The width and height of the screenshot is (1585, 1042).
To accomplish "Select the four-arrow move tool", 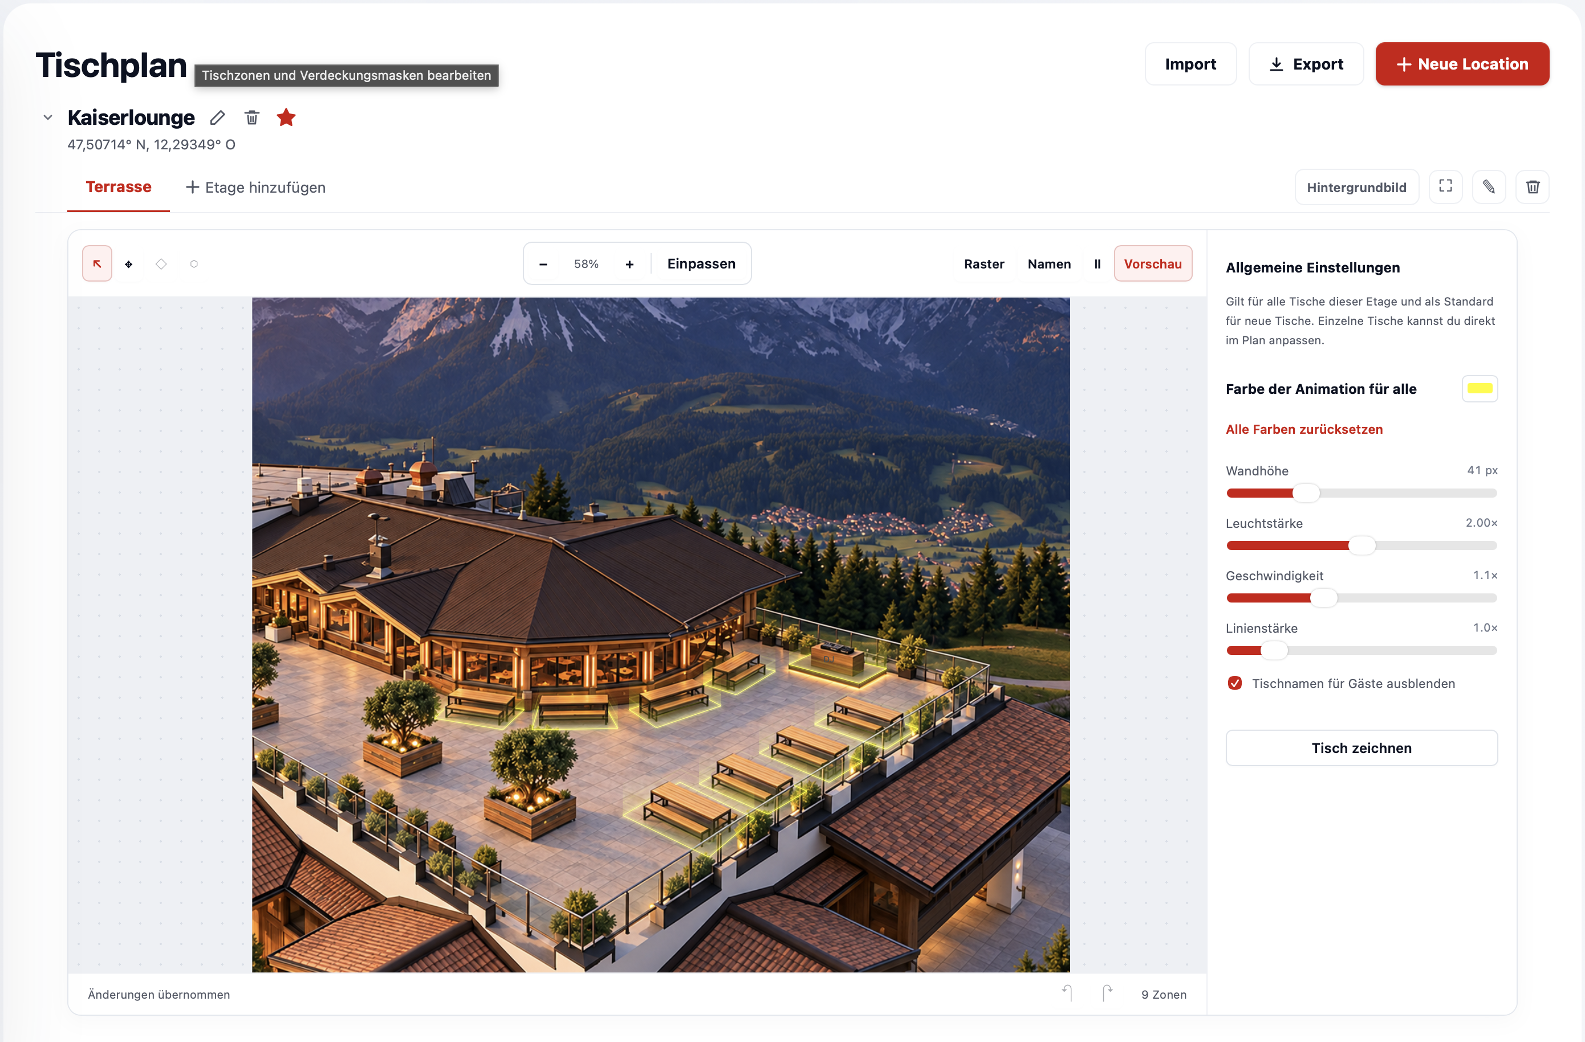I will click(129, 264).
